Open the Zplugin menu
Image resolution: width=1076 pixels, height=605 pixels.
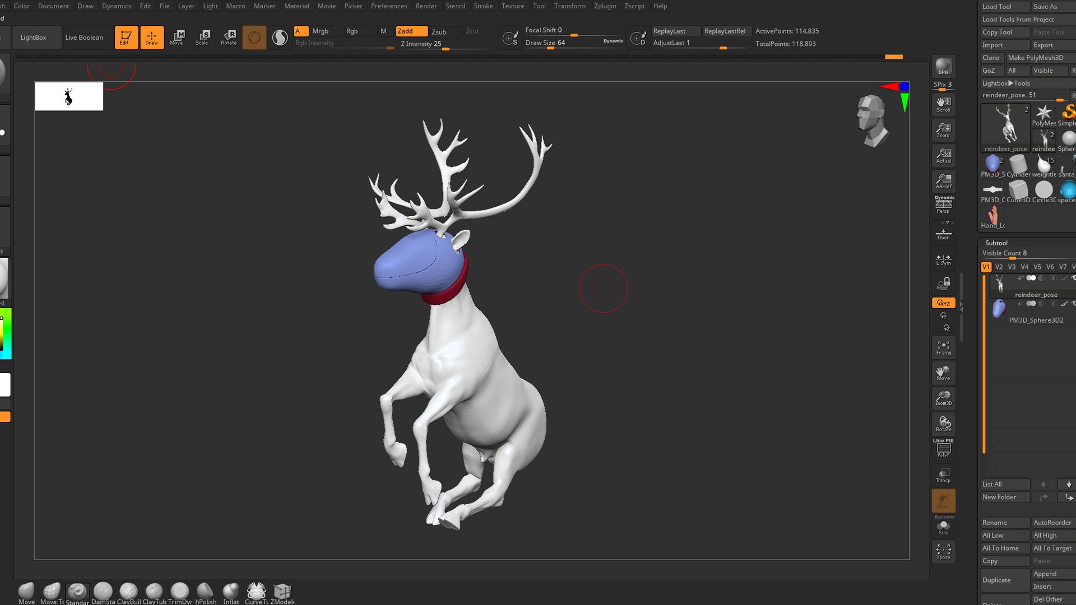coord(604,6)
